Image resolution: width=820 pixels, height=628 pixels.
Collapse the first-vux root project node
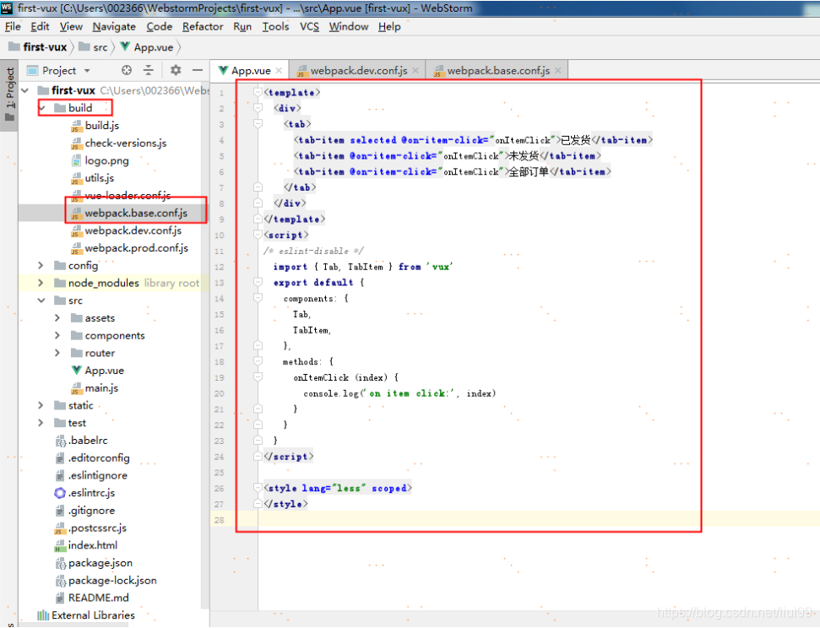(24, 90)
